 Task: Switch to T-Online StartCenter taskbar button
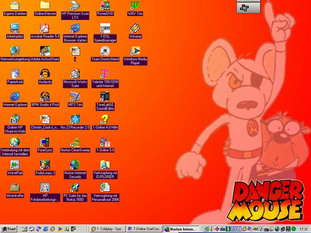[x=144, y=229]
